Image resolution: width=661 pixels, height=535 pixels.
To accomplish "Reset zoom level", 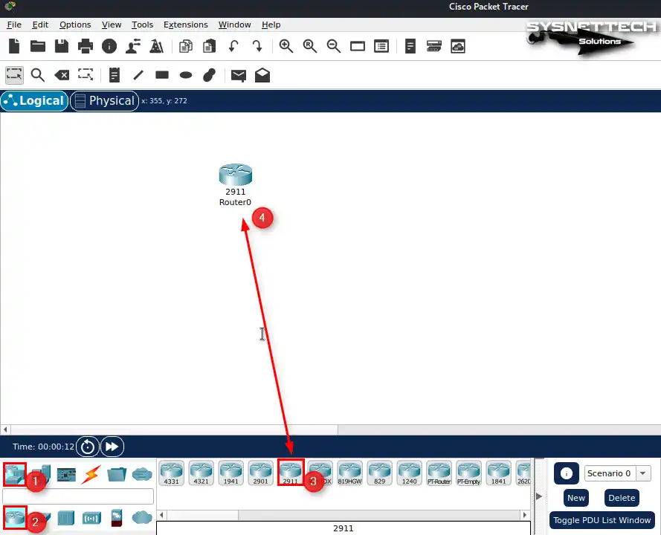I will (x=310, y=46).
